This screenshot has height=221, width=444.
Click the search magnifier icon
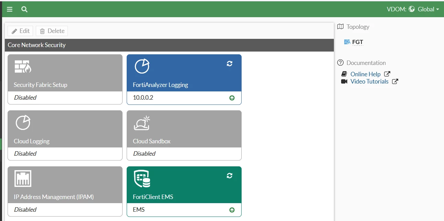(x=24, y=9)
